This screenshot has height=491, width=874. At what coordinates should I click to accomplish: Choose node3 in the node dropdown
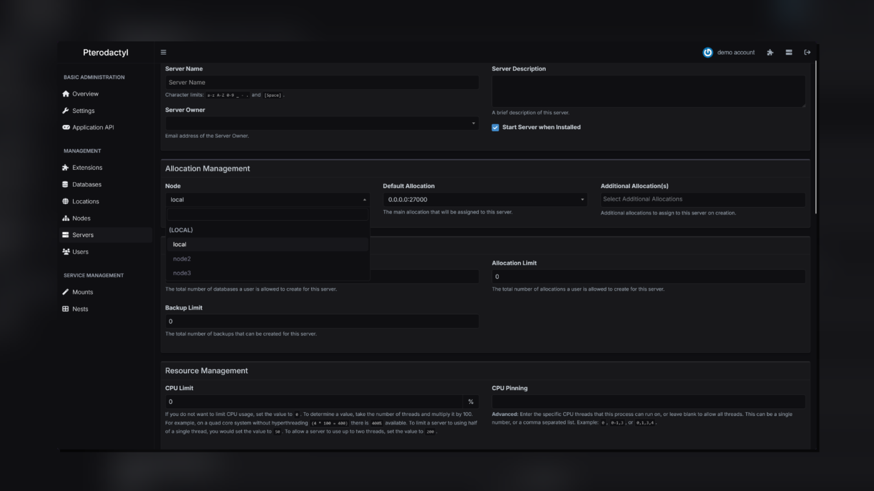[182, 273]
